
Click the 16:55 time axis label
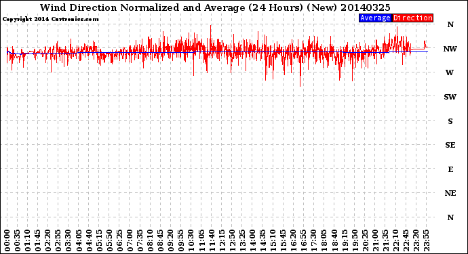pos(304,240)
